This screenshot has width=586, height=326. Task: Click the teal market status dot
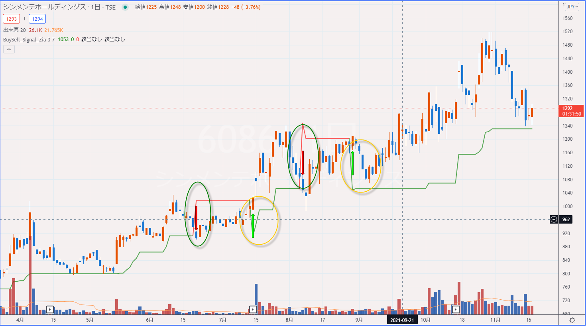126,7
